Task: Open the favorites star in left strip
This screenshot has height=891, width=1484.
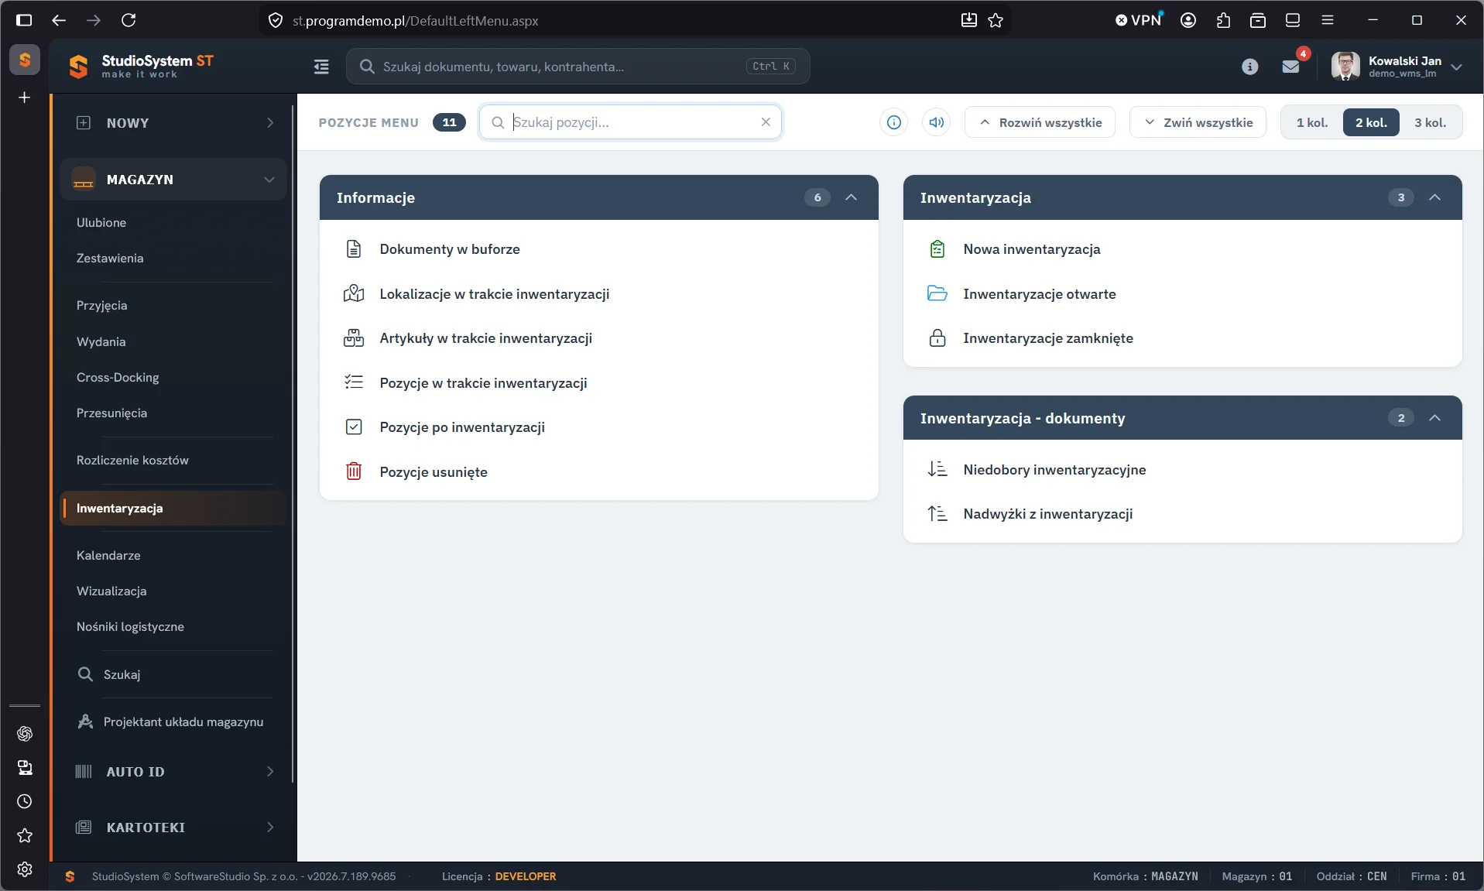Action: (25, 835)
